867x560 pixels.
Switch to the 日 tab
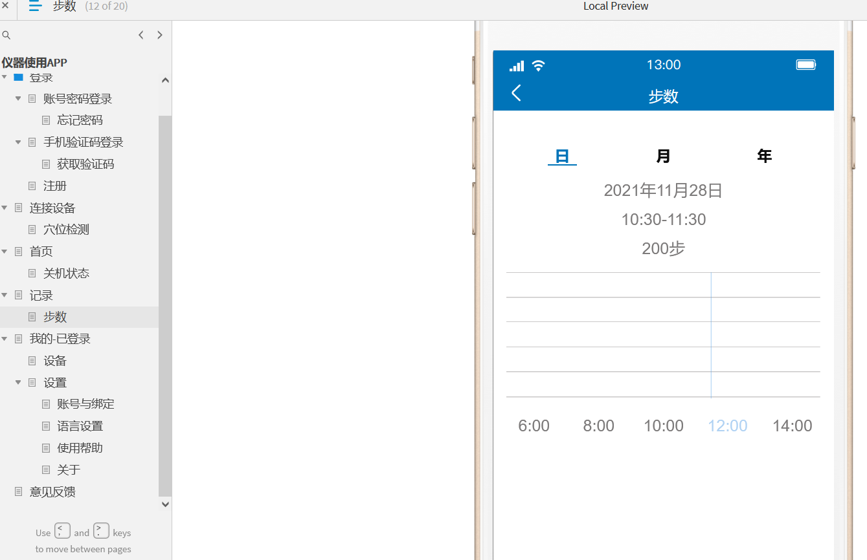coord(562,156)
